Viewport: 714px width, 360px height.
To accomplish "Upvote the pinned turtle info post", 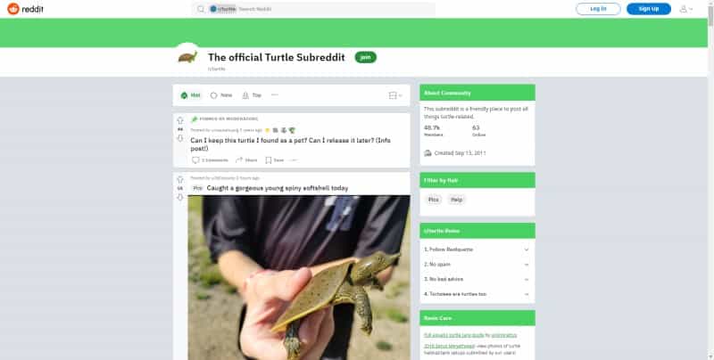I will point(180,120).
